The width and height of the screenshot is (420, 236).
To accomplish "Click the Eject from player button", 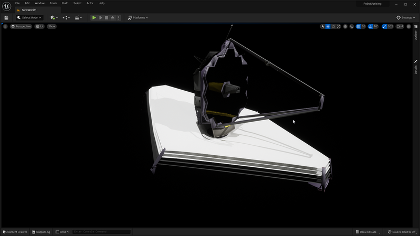I will coord(112,18).
